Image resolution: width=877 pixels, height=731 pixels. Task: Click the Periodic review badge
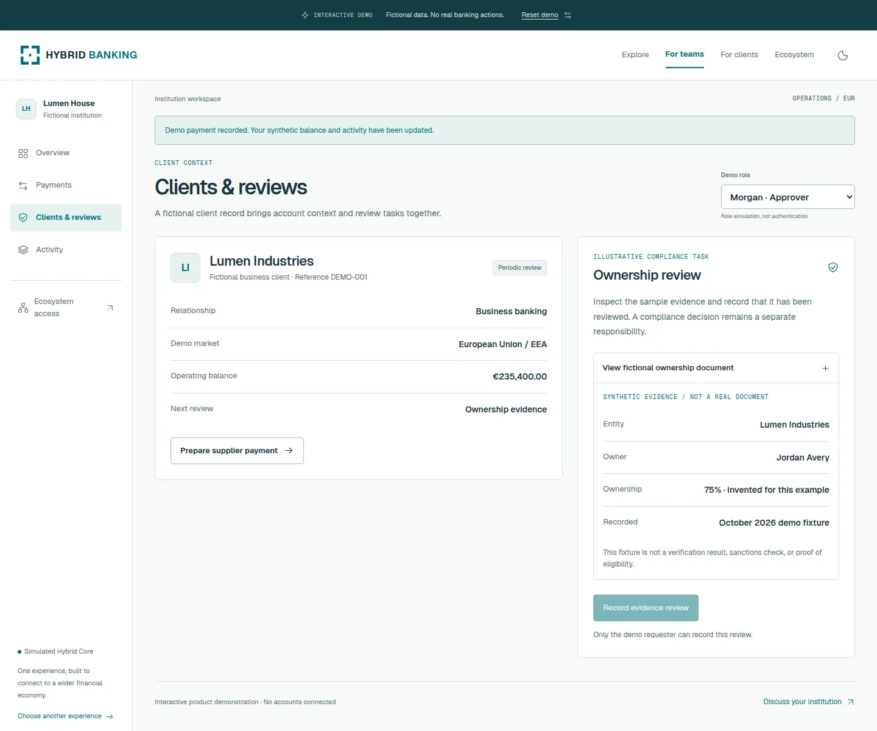point(520,267)
